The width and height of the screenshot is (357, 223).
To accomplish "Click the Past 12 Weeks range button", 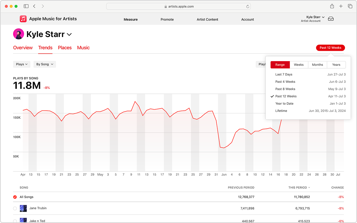I will pyautogui.click(x=330, y=48).
